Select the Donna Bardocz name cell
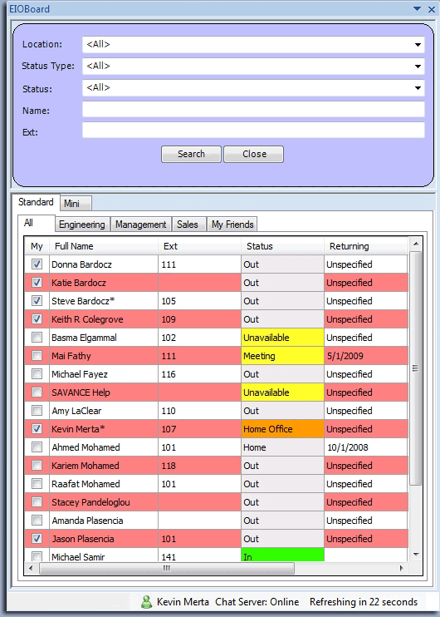This screenshot has height=617, width=440. point(103,264)
